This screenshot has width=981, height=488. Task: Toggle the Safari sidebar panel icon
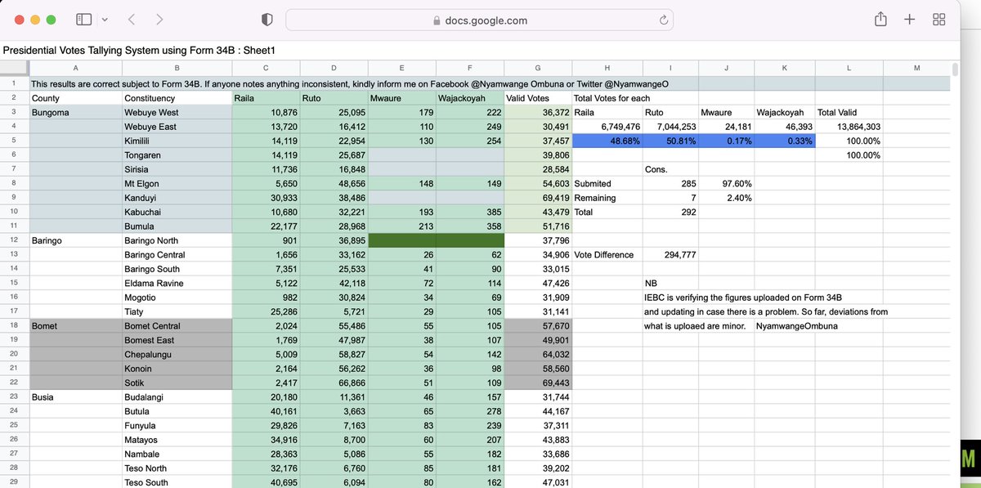point(83,19)
